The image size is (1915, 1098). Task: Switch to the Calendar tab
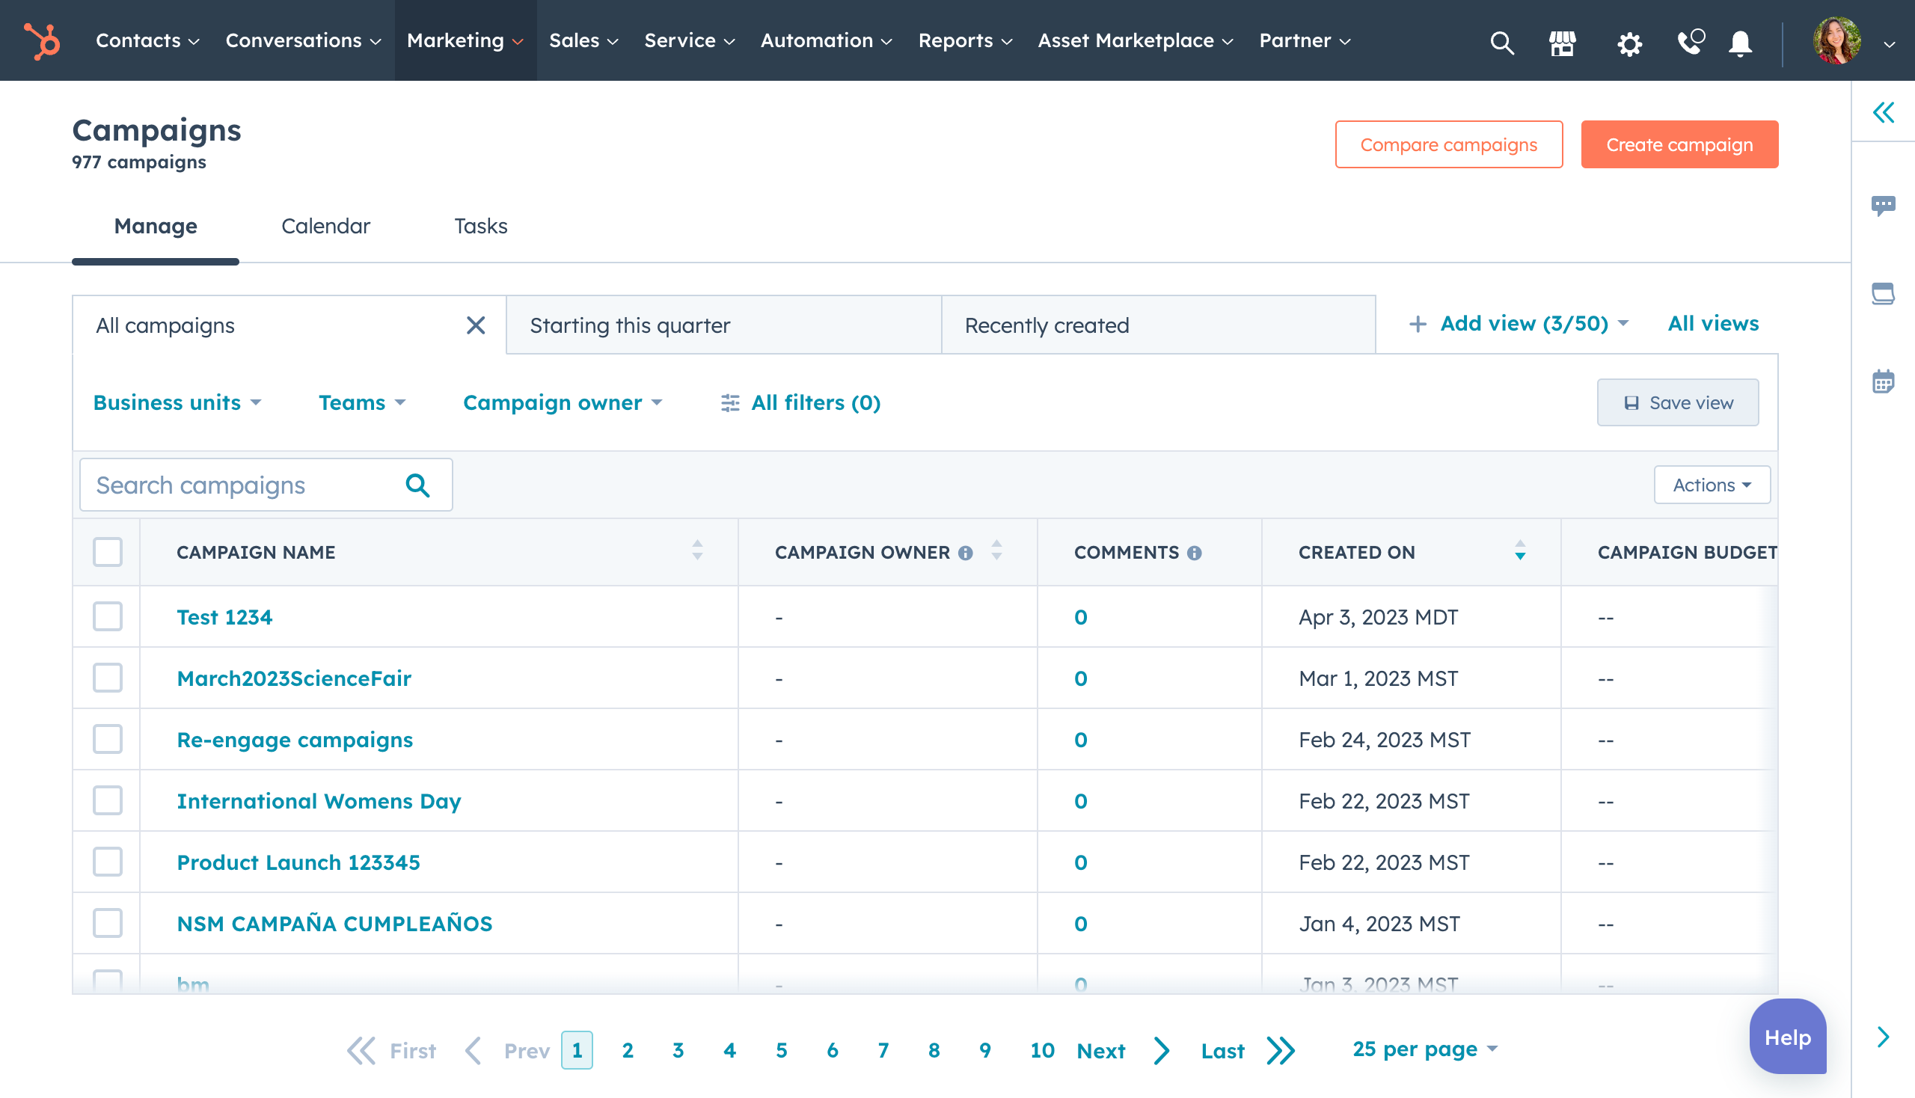pyautogui.click(x=325, y=225)
